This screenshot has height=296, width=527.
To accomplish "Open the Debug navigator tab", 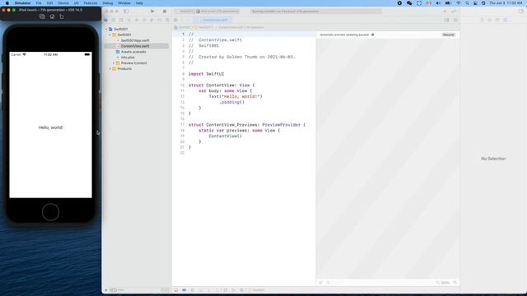I will [152, 20].
